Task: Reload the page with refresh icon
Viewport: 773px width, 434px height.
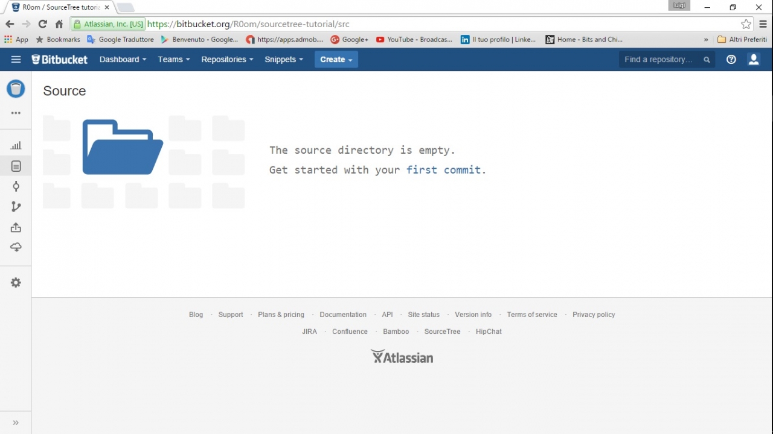Action: pyautogui.click(x=42, y=24)
